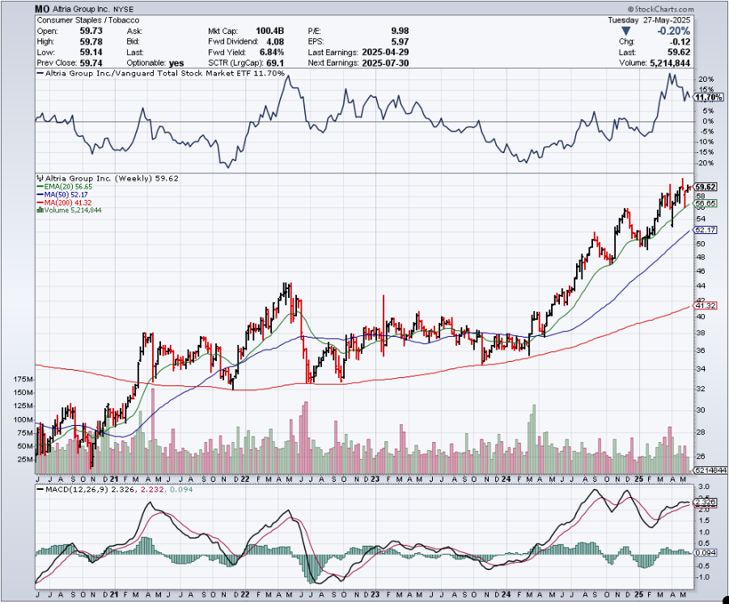The height and width of the screenshot is (604, 729).
Task: Click the MA(50) 52.17 legend entry
Action: 62,194
